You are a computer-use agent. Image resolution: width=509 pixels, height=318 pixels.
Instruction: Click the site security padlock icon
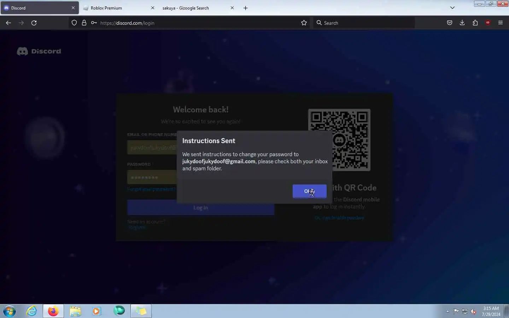(84, 23)
